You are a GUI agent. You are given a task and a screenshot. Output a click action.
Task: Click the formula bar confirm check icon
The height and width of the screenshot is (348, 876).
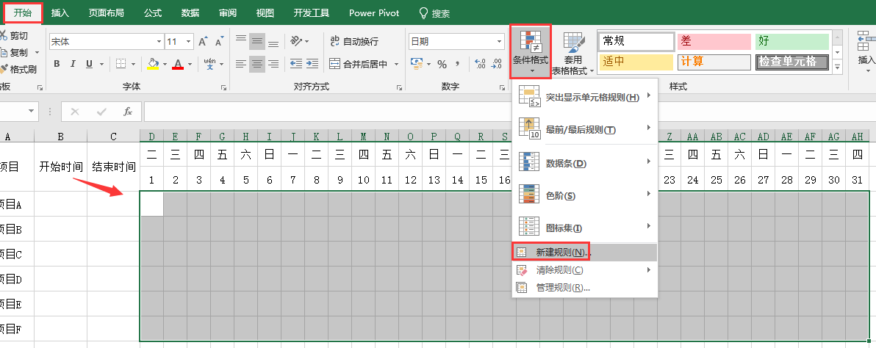[x=101, y=112]
